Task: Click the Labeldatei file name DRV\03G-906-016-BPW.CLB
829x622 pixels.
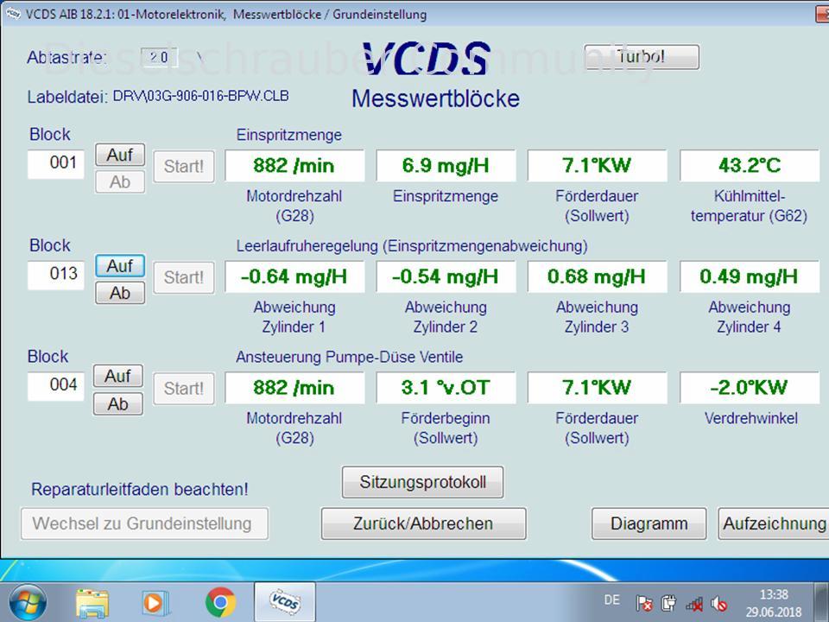Action: [x=201, y=96]
